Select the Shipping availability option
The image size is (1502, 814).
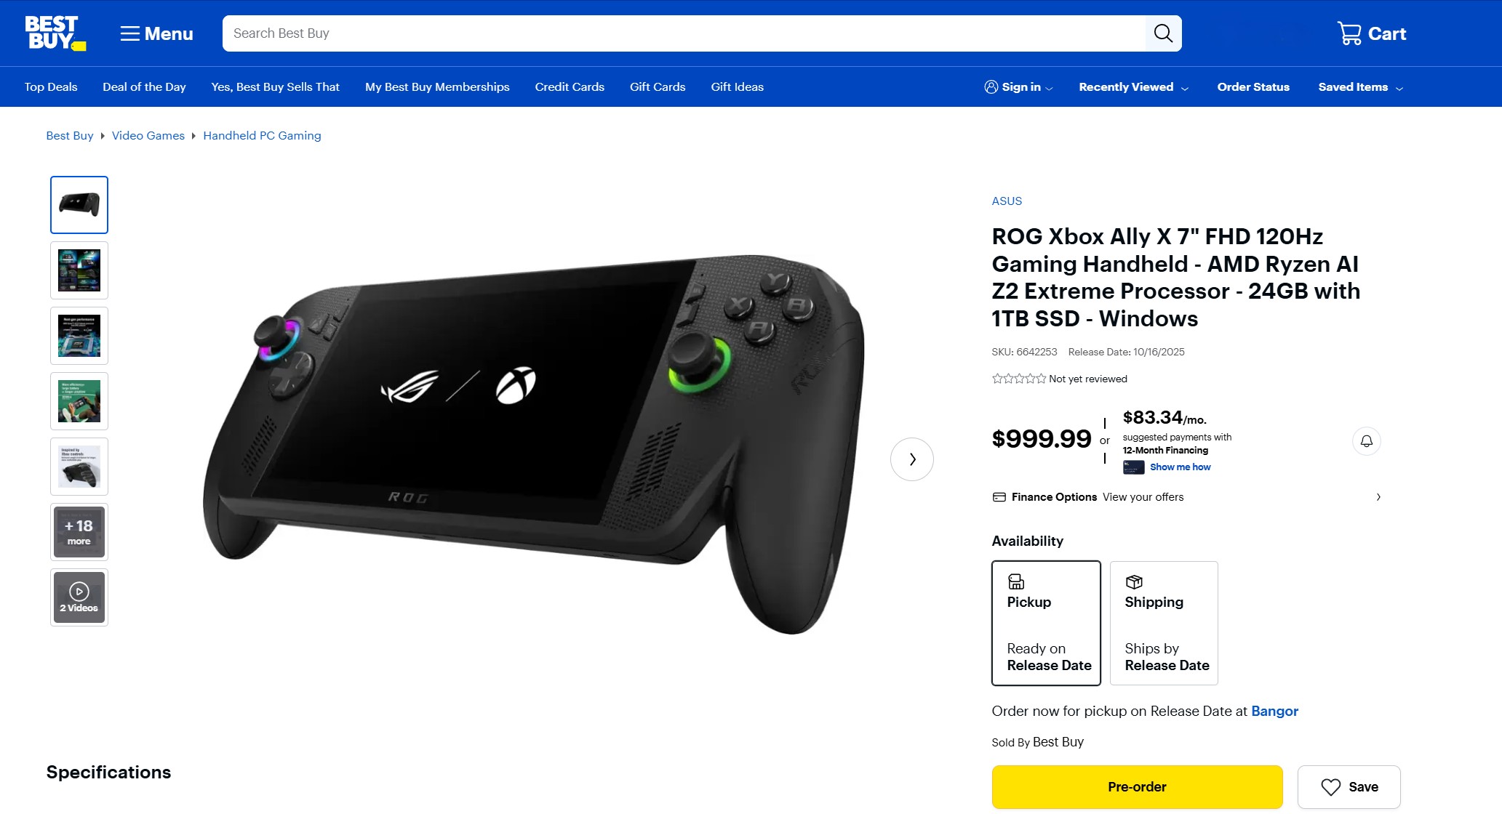1164,623
